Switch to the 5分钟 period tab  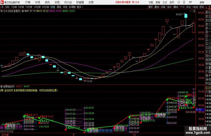pos(21,7)
